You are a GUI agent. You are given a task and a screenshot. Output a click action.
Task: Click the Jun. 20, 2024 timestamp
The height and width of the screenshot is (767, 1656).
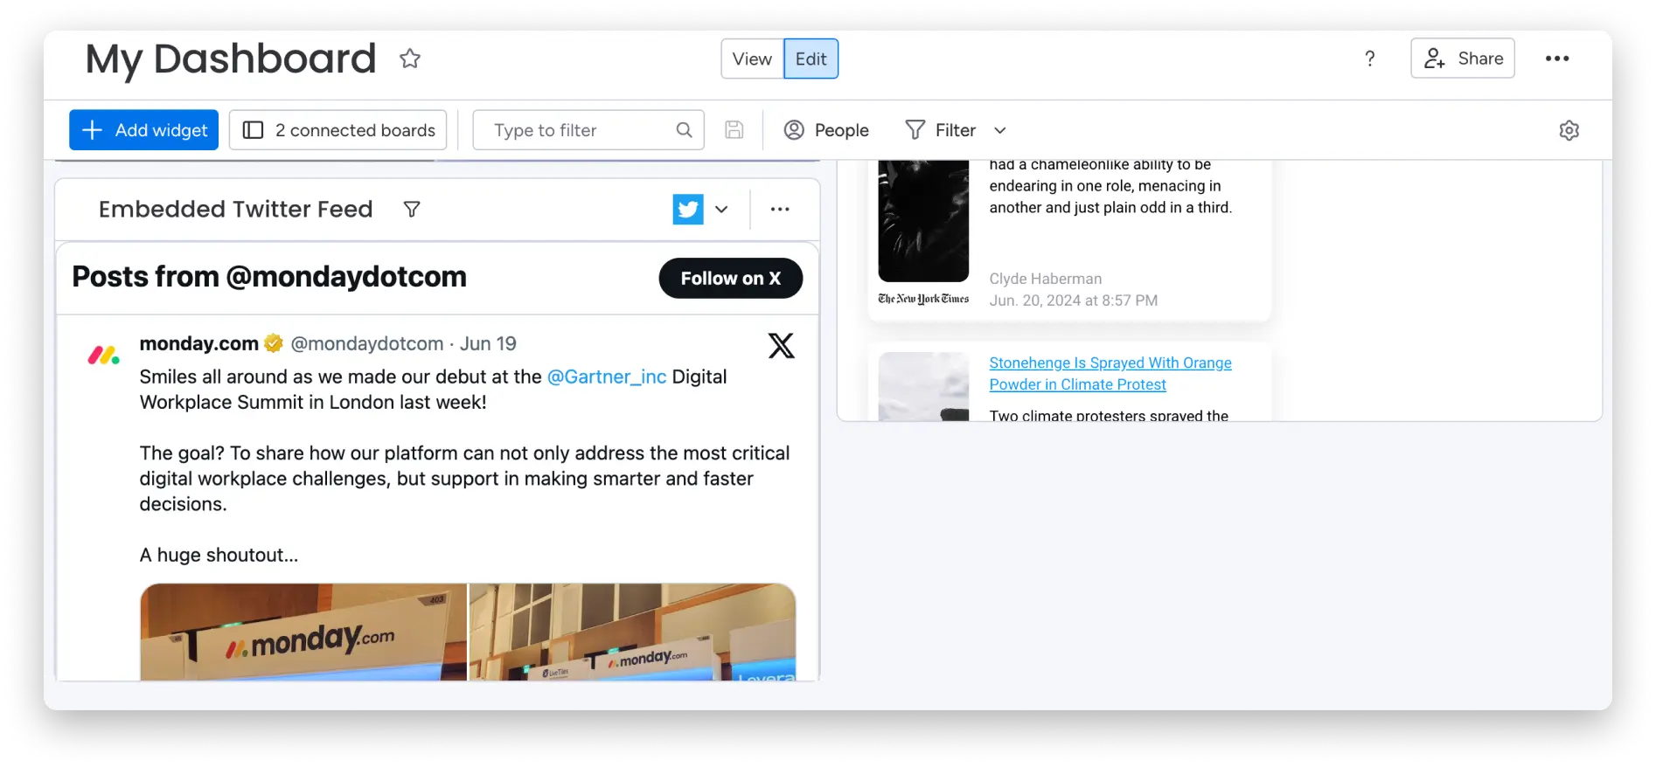point(1074,301)
